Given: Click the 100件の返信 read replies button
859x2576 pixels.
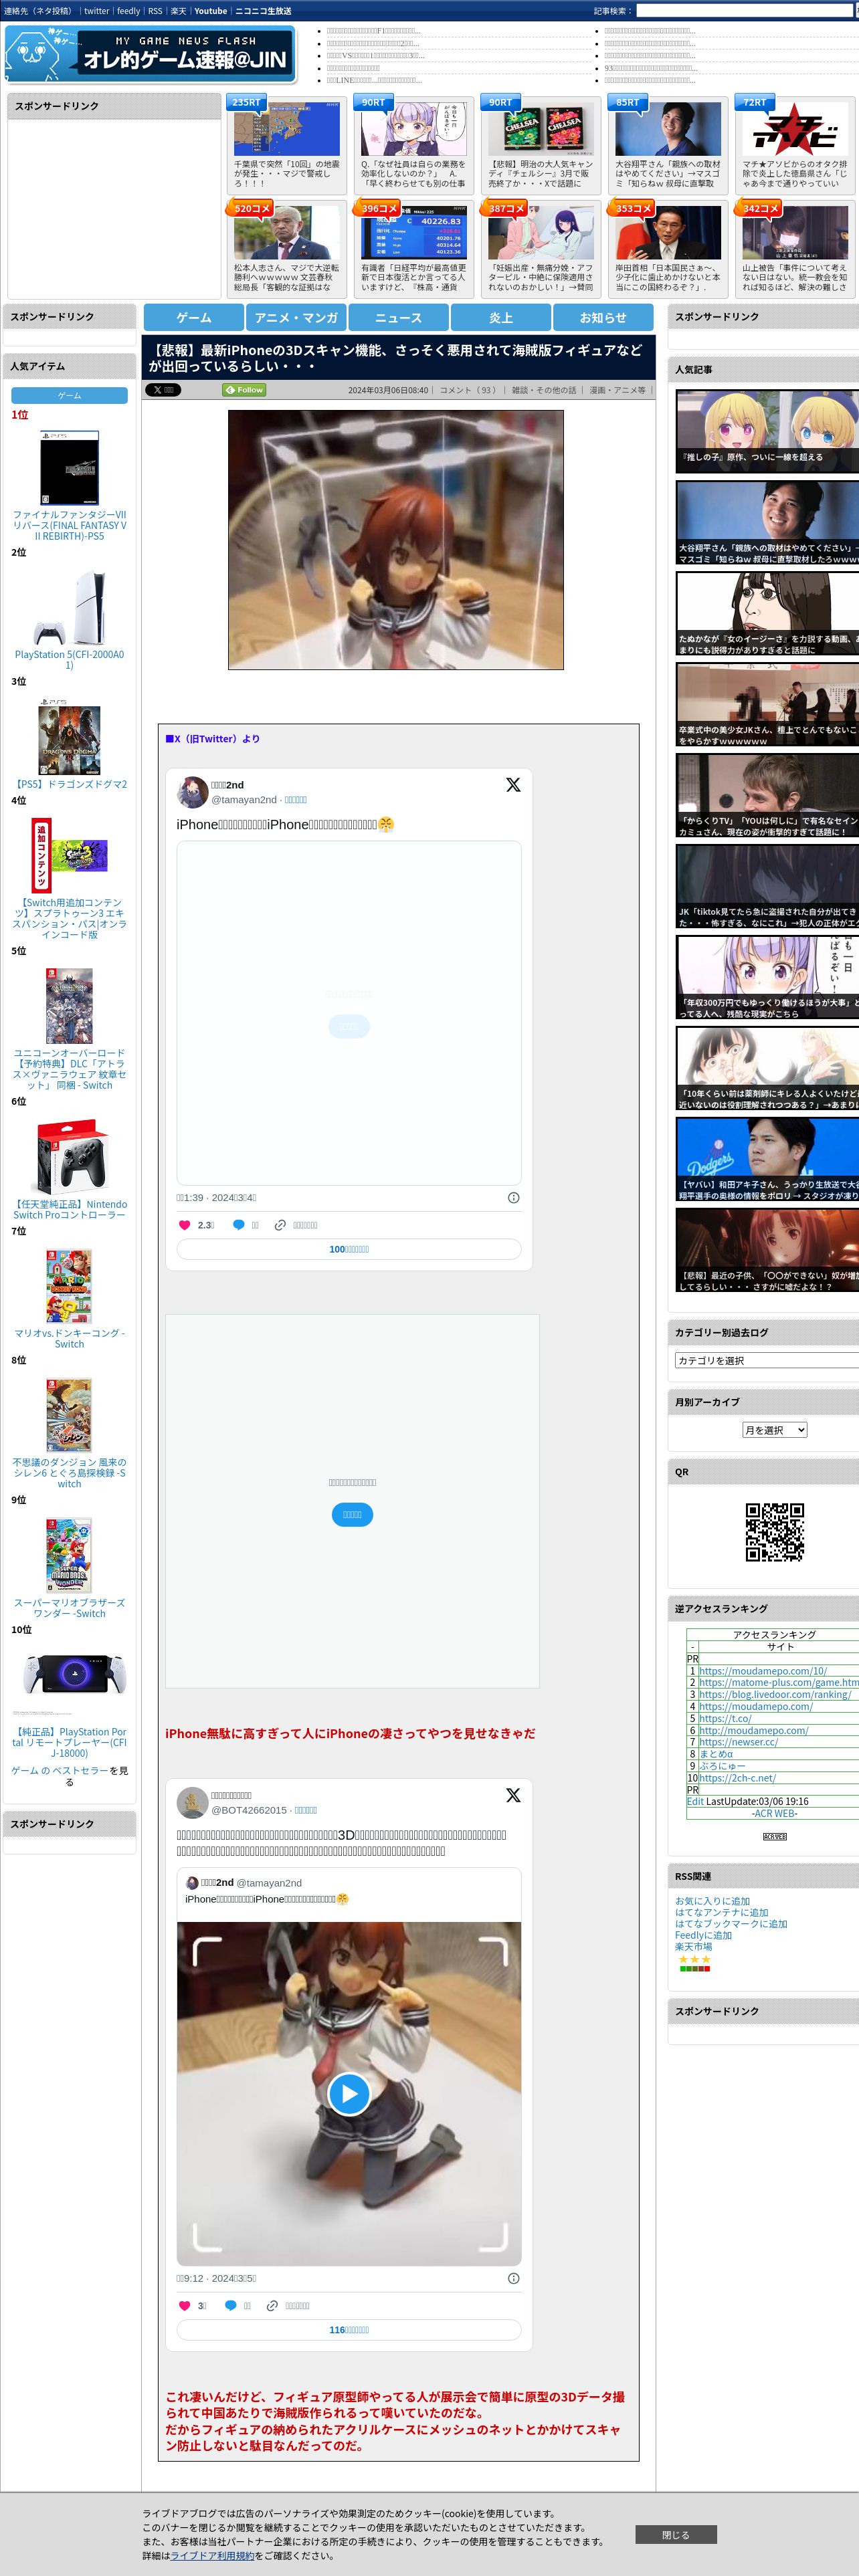Looking at the screenshot, I should [x=349, y=1249].
